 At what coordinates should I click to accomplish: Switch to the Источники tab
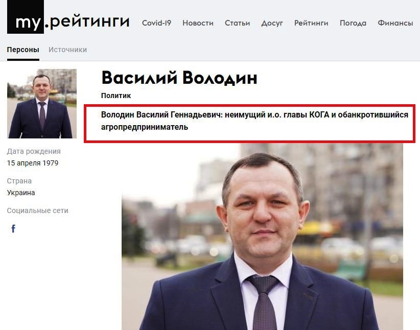[67, 50]
